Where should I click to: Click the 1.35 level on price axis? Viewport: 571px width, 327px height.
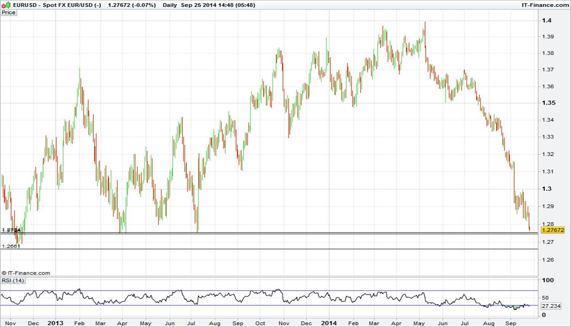click(548, 103)
